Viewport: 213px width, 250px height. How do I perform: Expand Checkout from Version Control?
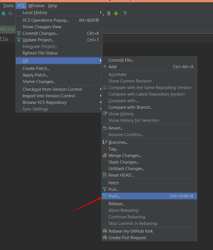click(x=59, y=89)
